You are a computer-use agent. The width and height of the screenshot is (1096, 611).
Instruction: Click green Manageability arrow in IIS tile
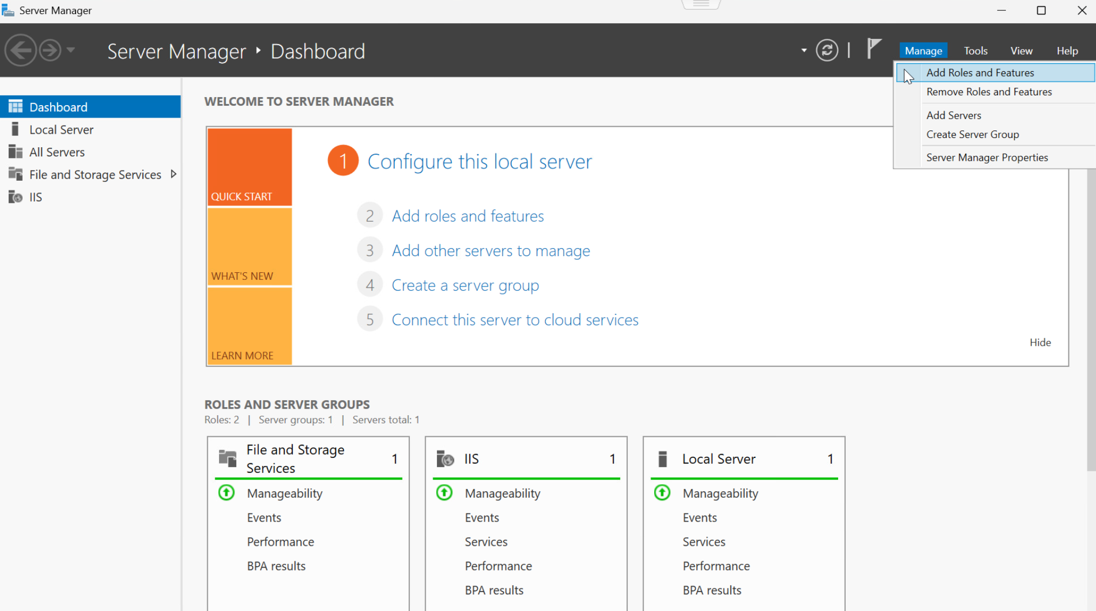pos(444,493)
